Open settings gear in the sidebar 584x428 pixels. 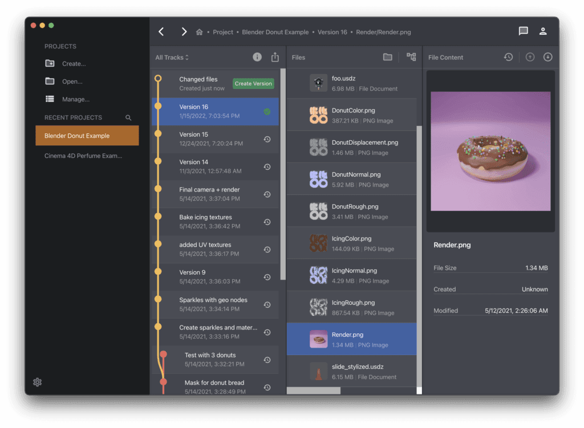tap(37, 382)
